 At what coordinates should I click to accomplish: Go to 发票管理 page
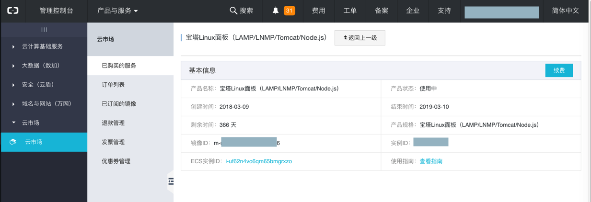point(113,142)
